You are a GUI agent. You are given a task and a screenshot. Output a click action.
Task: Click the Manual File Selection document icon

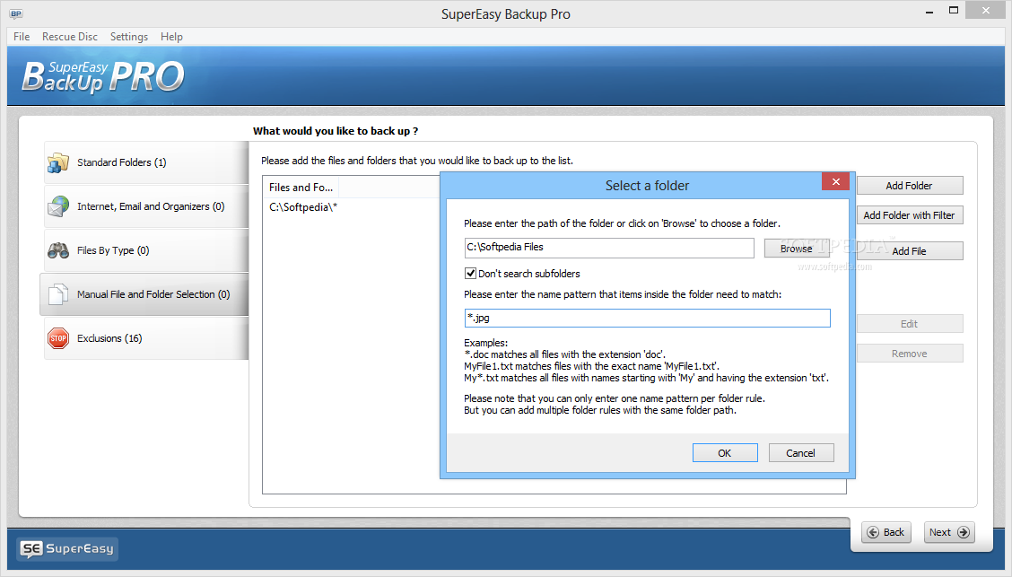coord(58,294)
